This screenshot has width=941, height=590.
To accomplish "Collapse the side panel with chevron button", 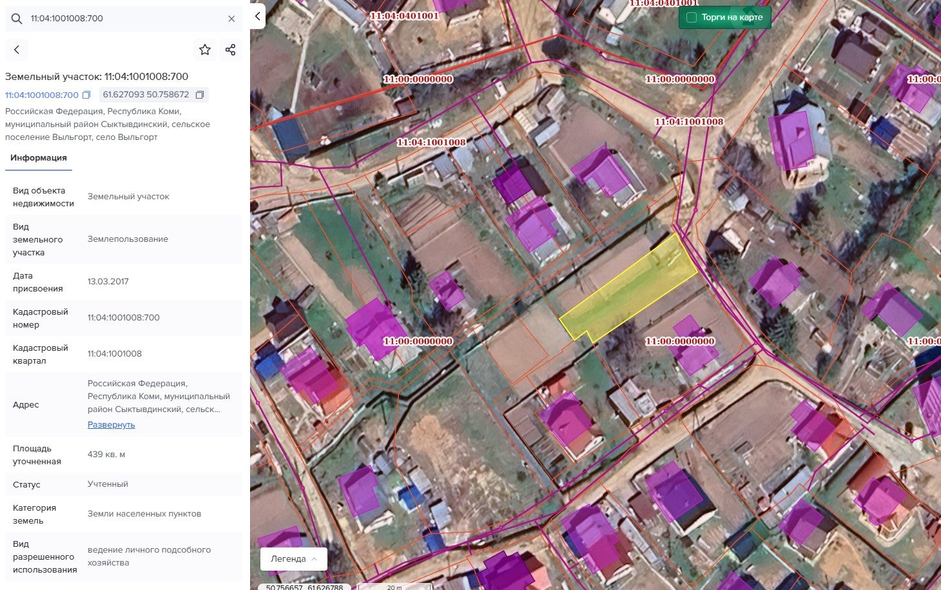I will tap(257, 16).
